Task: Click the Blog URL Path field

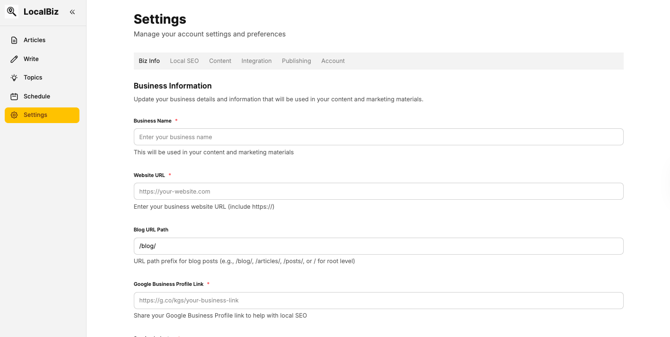Action: coord(378,246)
